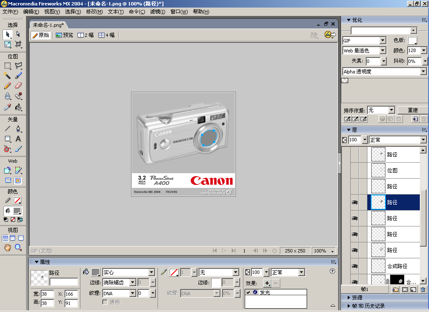Switch to the 预览 tab
The image size is (429, 312).
[x=65, y=35]
